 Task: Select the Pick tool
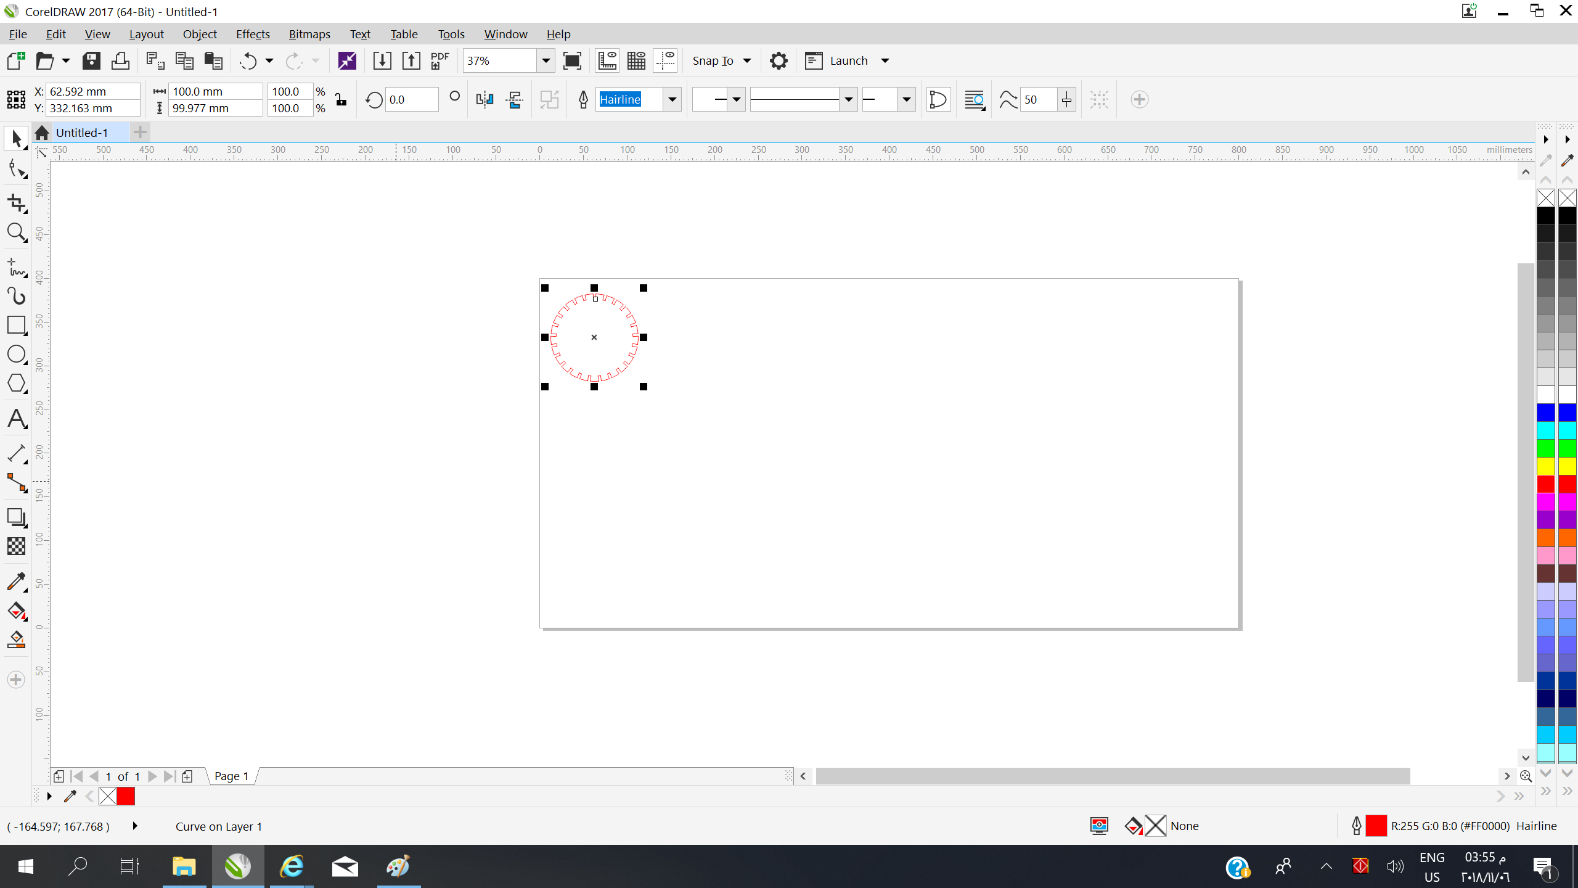[x=16, y=139]
